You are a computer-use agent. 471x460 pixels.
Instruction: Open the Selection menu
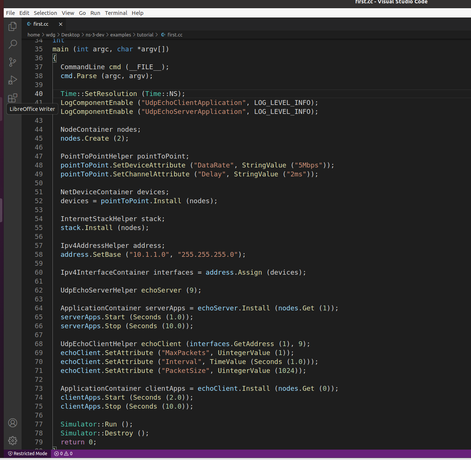[x=45, y=13]
